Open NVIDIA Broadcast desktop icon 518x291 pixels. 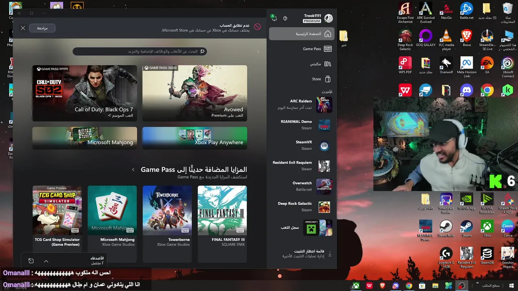(x=487, y=204)
